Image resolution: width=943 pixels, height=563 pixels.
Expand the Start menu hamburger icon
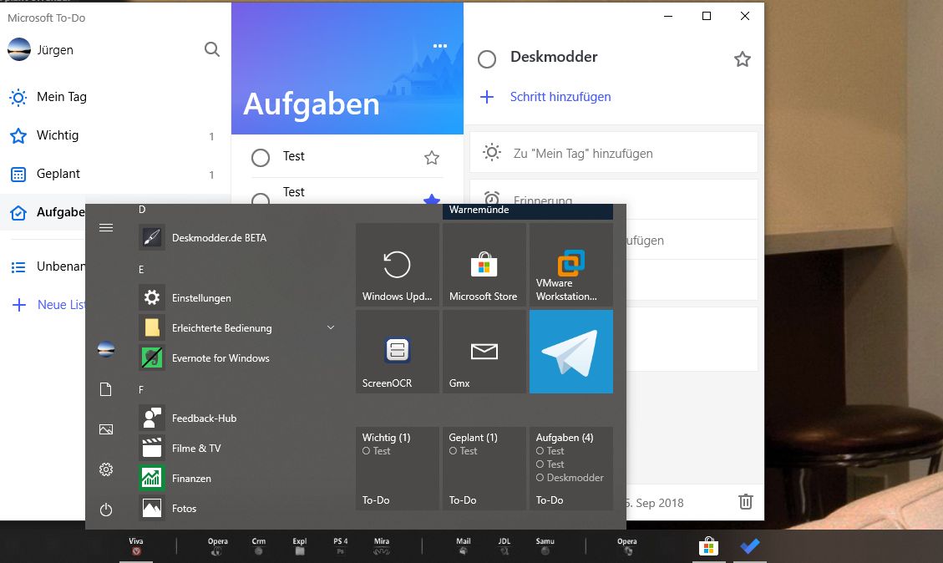click(106, 227)
